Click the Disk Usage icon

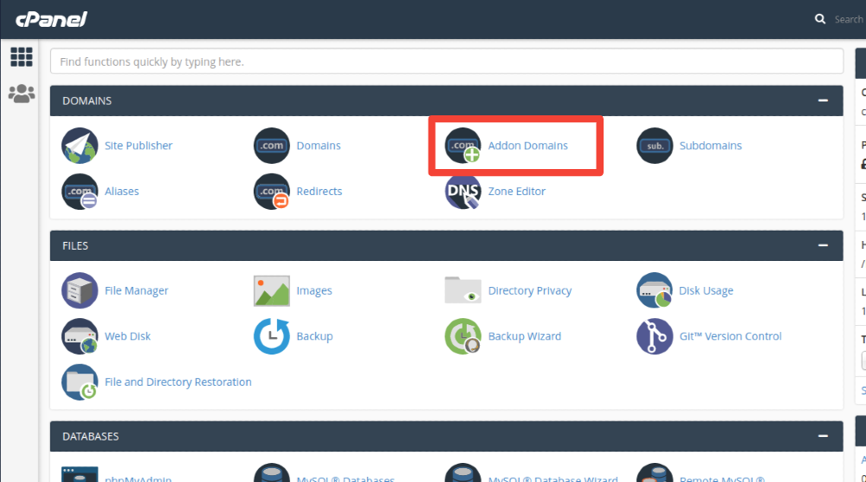[x=655, y=290]
